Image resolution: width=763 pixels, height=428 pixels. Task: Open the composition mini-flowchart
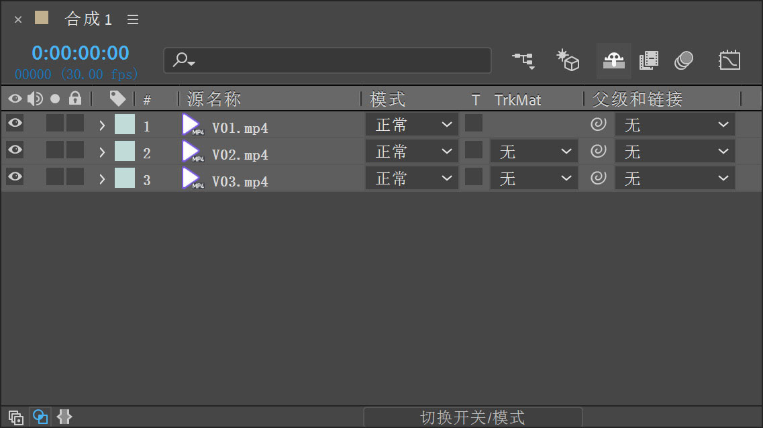(523, 60)
